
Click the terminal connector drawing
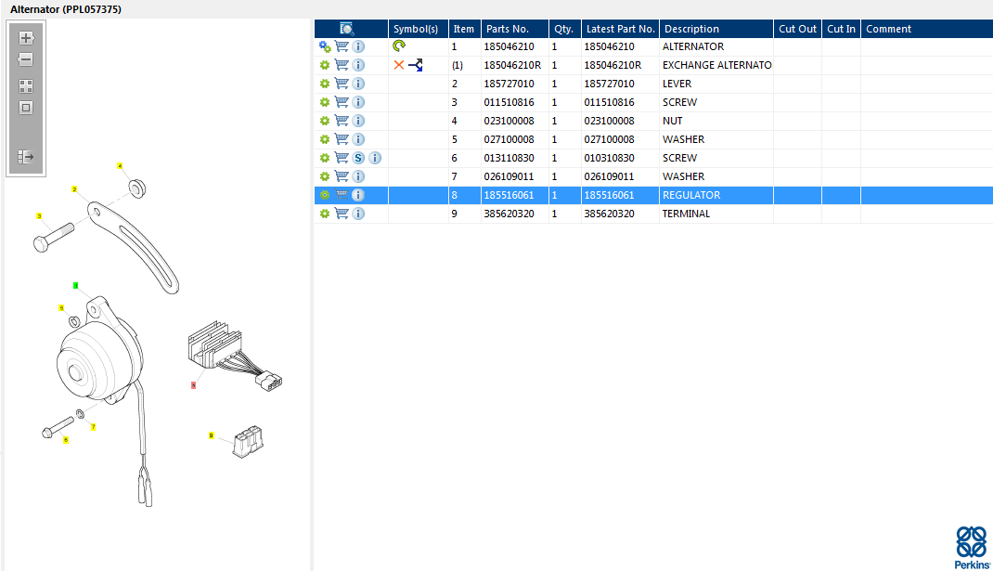[x=249, y=441]
